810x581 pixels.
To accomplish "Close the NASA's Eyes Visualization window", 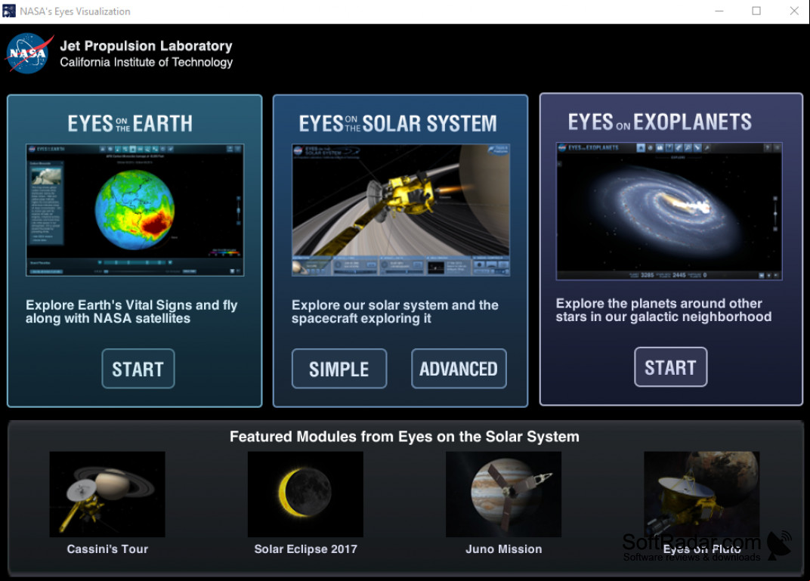I will [x=794, y=11].
